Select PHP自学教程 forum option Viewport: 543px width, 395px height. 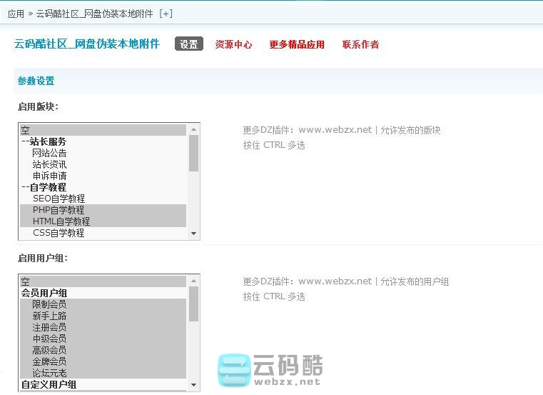103,210
